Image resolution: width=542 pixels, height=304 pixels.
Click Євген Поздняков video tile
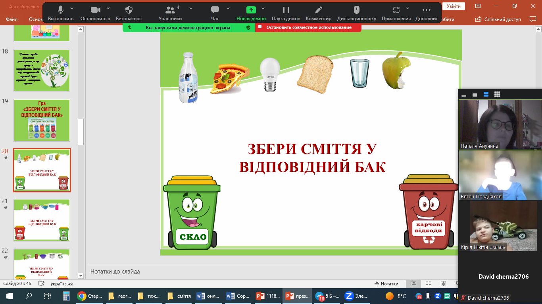click(x=500, y=175)
